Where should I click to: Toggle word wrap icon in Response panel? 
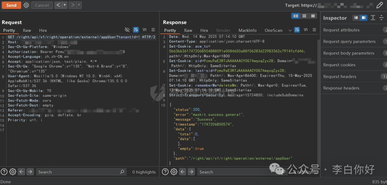pyautogui.click(x=297, y=30)
